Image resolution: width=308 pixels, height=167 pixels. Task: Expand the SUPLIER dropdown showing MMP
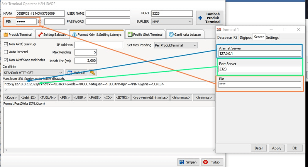point(190,22)
